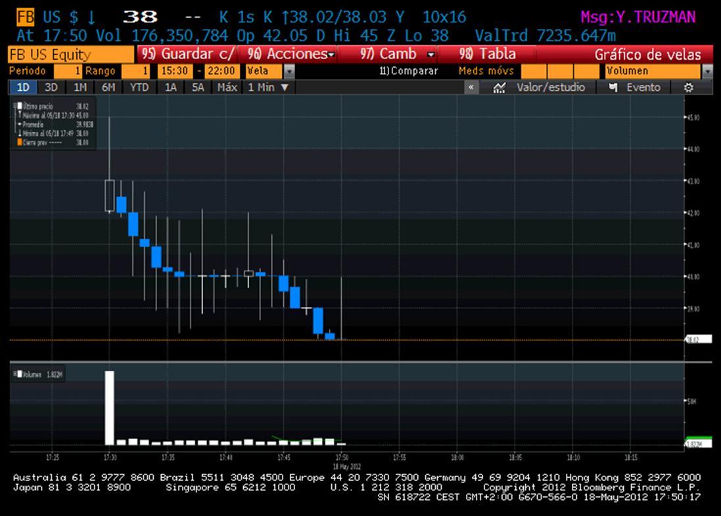
Task: Choose the YTD range tab
Action: point(139,87)
